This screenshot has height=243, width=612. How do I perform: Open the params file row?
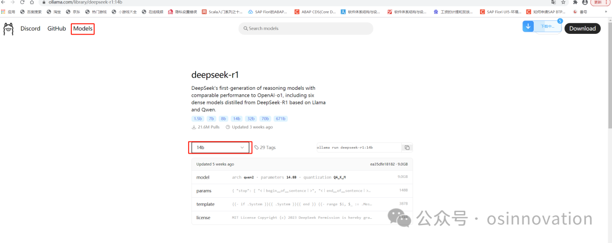[x=302, y=191]
